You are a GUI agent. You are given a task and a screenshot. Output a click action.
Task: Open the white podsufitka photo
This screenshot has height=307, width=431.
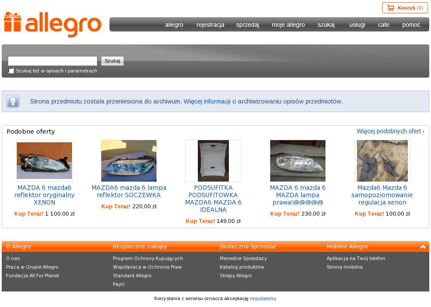213,161
